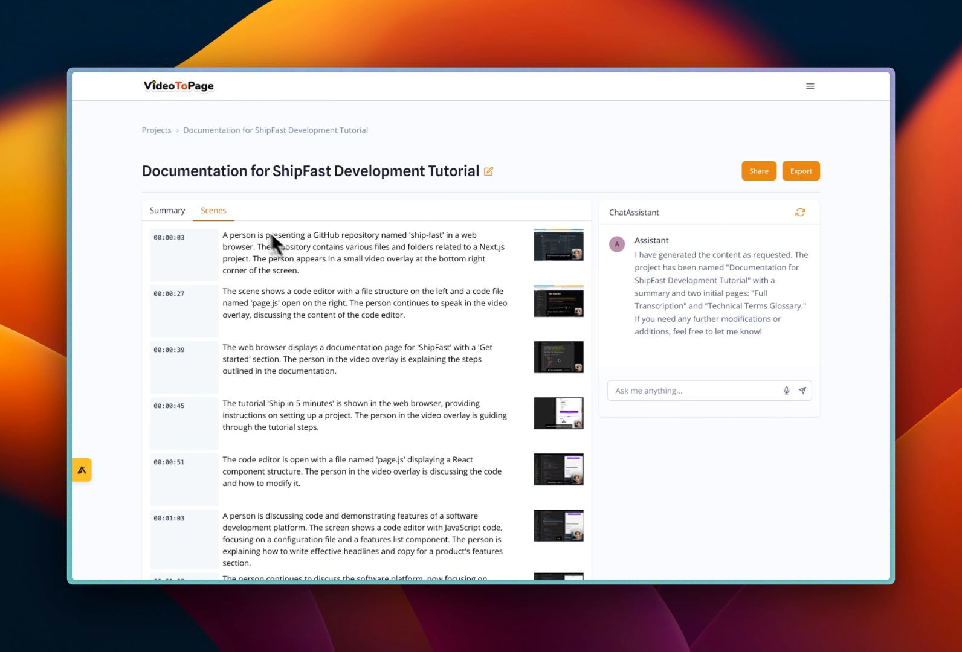
Task: Click the 'page.js' code editor scene description
Action: [365, 303]
